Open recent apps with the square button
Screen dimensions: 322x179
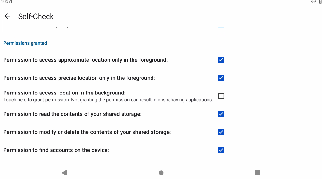[x=257, y=173]
